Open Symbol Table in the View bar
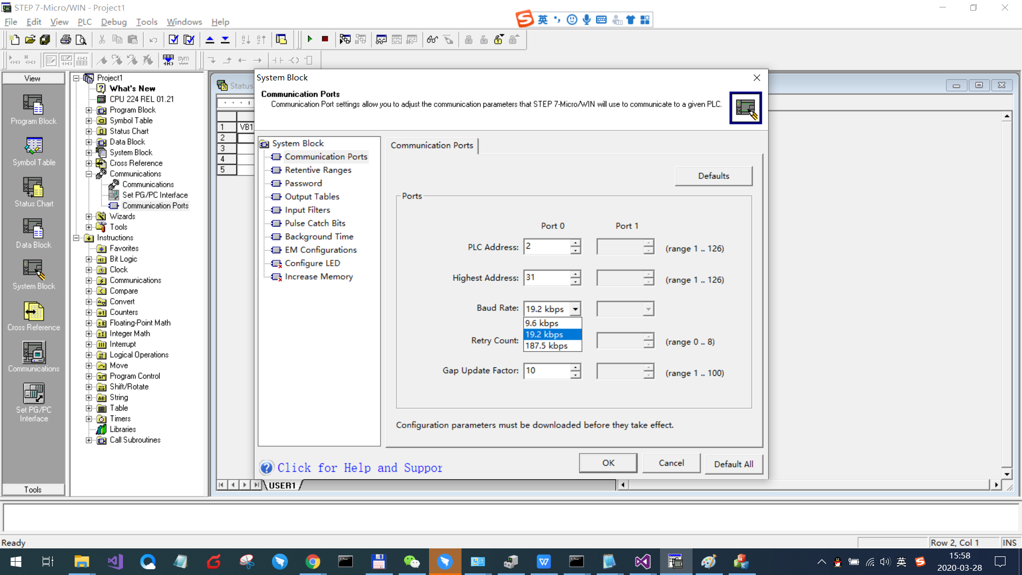Image resolution: width=1022 pixels, height=575 pixels. (x=34, y=151)
